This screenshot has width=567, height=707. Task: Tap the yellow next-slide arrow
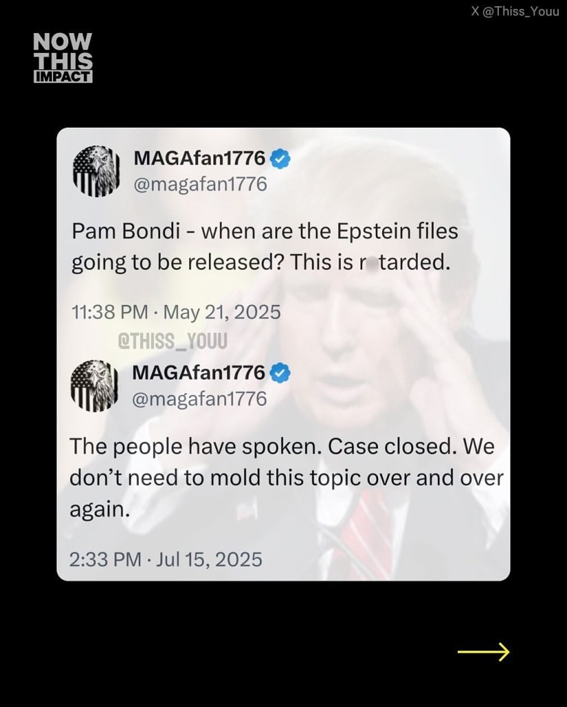click(x=483, y=651)
